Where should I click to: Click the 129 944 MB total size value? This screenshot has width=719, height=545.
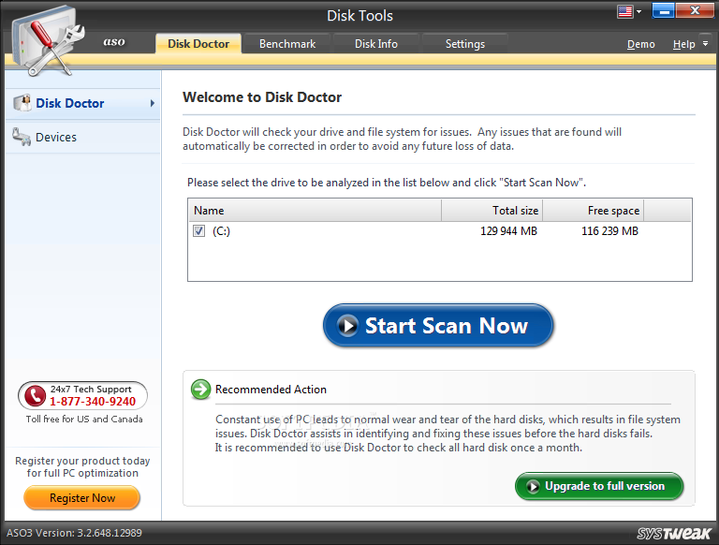tap(508, 230)
